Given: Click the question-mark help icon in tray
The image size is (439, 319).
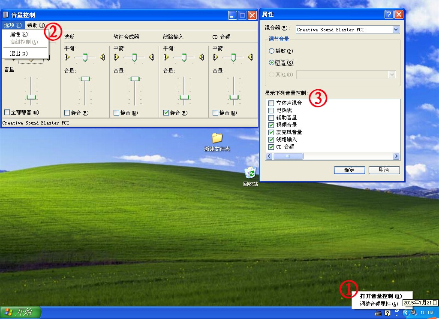Looking at the screenshot, I should [x=388, y=313].
